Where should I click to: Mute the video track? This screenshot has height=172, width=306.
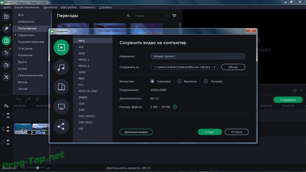(8, 131)
